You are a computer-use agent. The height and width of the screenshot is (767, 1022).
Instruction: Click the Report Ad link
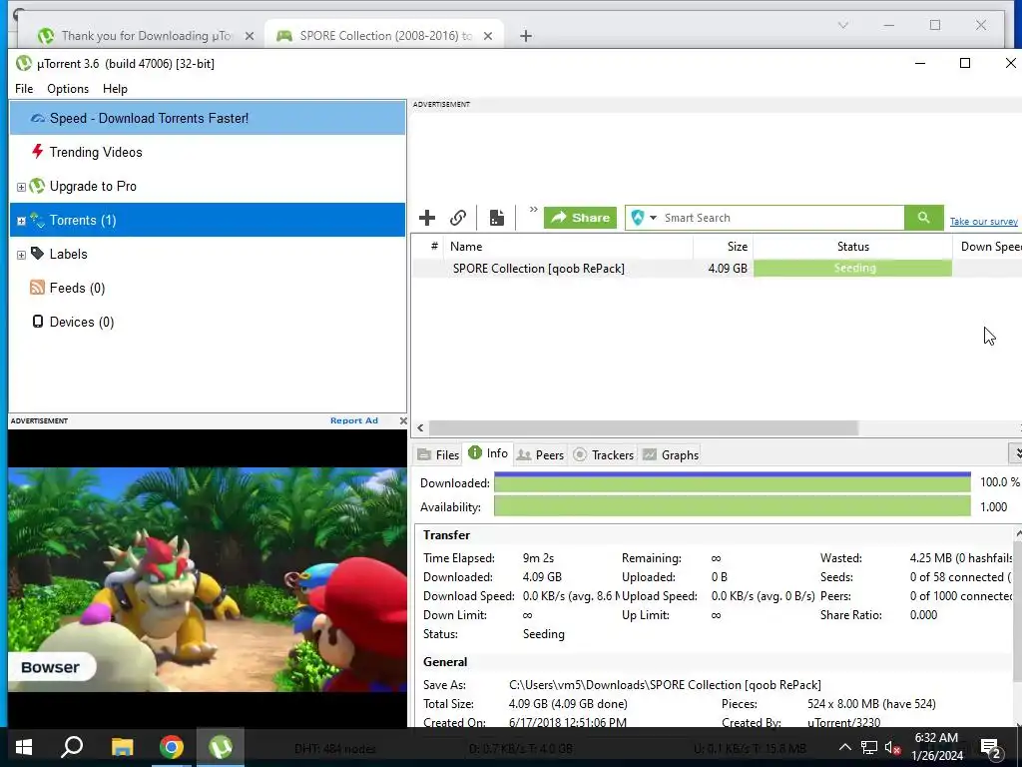[x=354, y=420]
